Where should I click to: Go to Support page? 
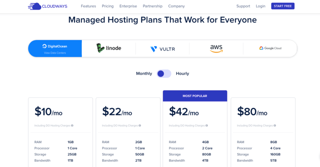point(243,6)
